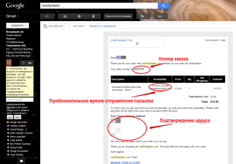Click the Gift Wrapping column header
236x164 pixels.
tap(202, 79)
